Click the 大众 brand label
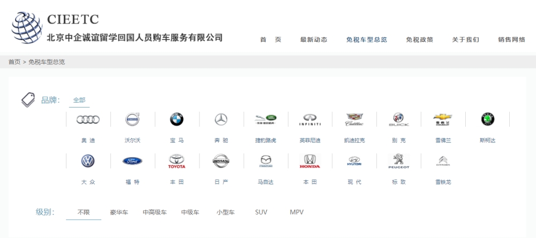The width and height of the screenshot is (536, 238). [88, 182]
